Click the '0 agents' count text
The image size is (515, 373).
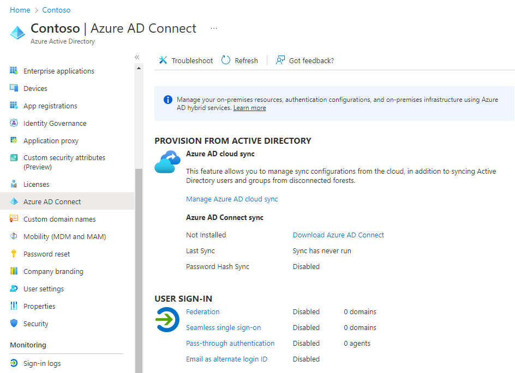[357, 343]
